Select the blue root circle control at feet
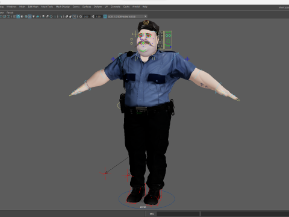 coord(147,199)
